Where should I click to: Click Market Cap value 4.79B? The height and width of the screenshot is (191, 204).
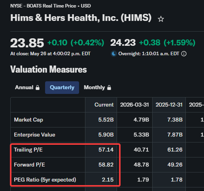[x=141, y=120]
